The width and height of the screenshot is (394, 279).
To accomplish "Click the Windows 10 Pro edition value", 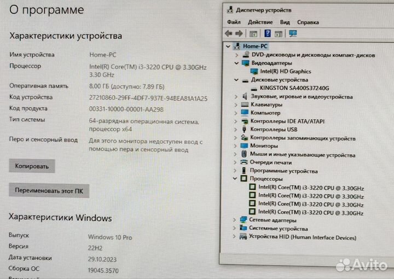I will click(x=110, y=237).
